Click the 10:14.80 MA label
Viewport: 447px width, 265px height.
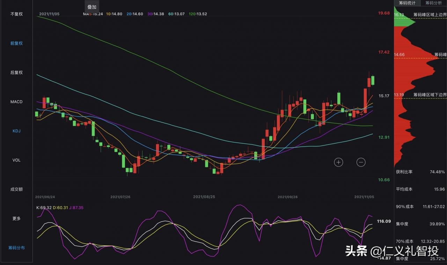click(114, 14)
